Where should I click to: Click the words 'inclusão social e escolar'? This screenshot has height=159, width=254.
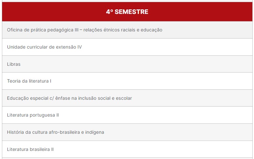coord(105,98)
